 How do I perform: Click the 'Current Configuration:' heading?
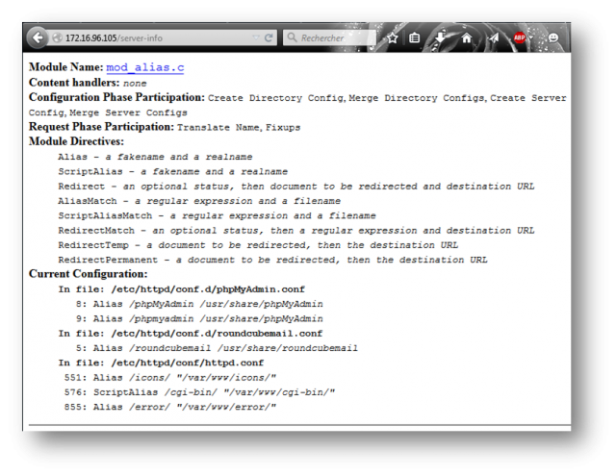(88, 273)
